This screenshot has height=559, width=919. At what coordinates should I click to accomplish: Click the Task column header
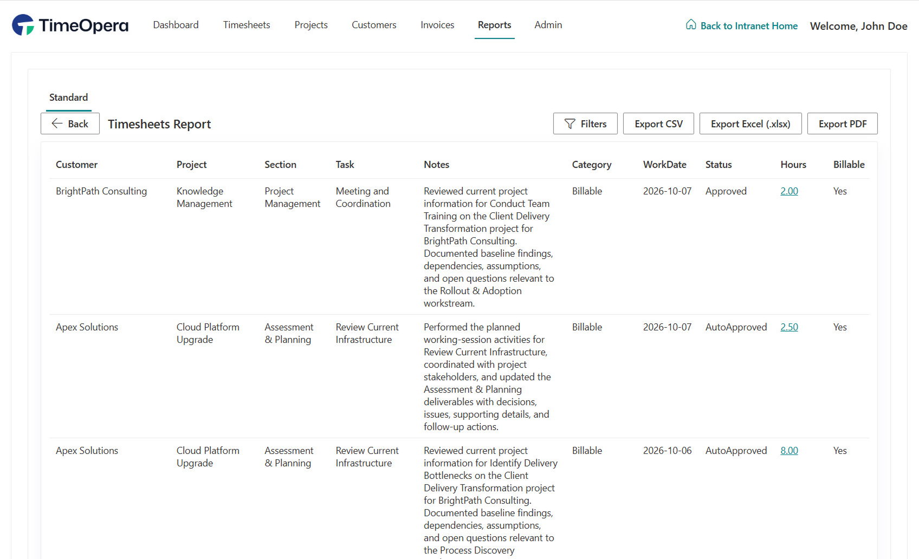click(345, 165)
